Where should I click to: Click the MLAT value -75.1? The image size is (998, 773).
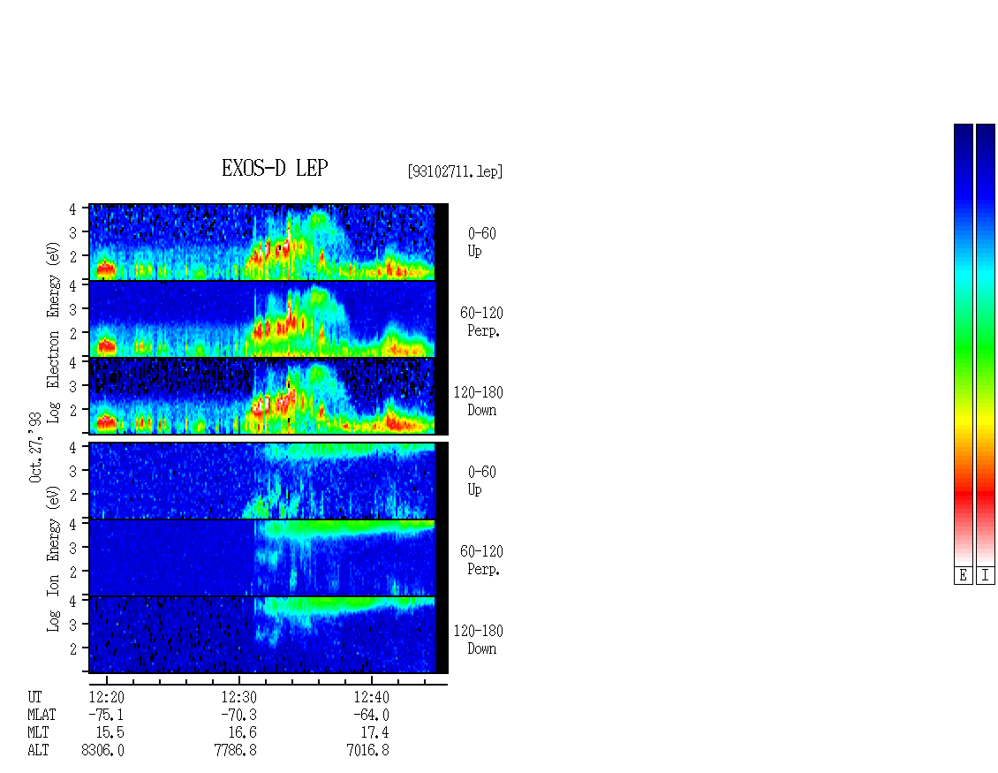coord(106,715)
